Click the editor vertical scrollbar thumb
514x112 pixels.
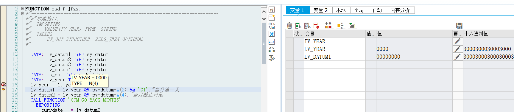click(x=264, y=43)
